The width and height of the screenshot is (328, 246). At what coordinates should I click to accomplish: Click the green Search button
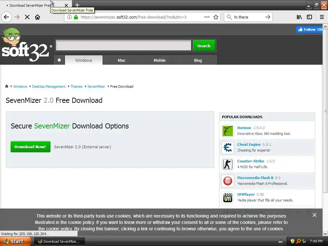point(204,45)
